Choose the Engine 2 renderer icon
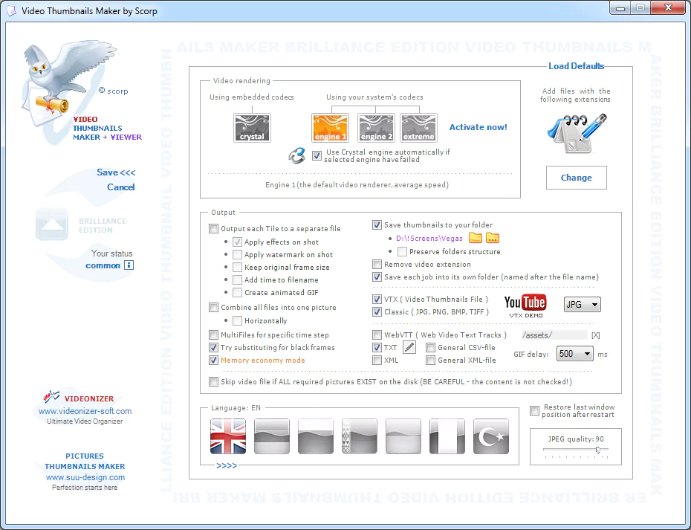Image resolution: width=691 pixels, height=530 pixels. pos(376,127)
